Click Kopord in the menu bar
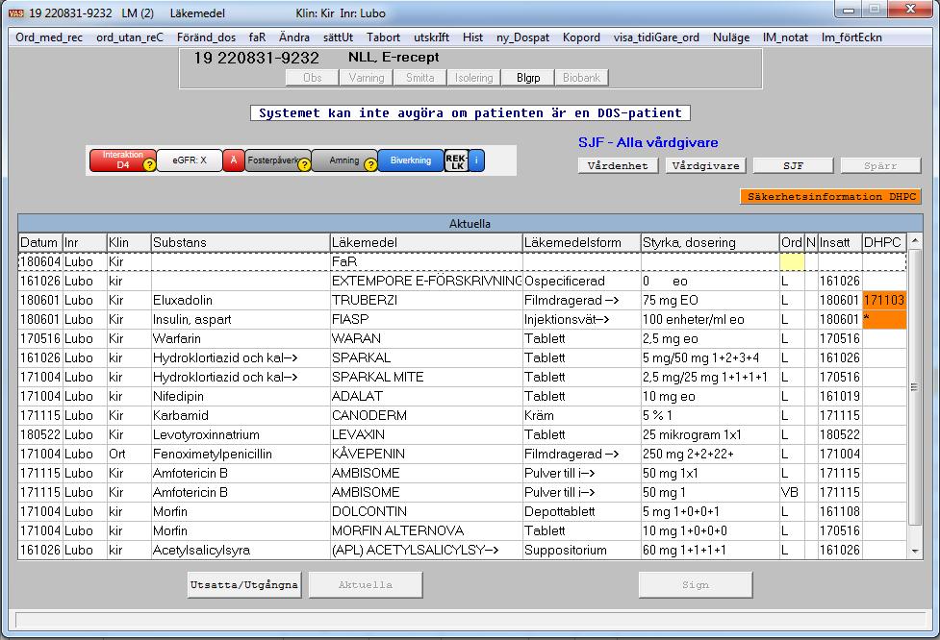The image size is (940, 640). 581,37
